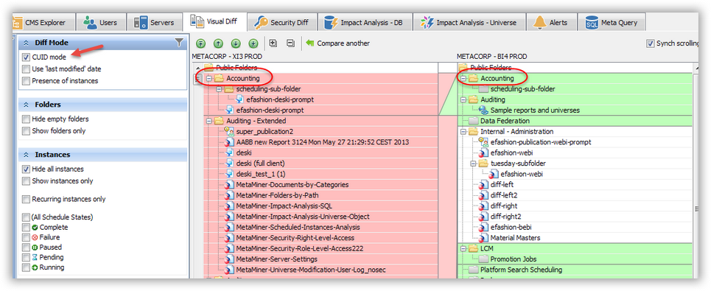Go to previous difference arrow

(218, 43)
